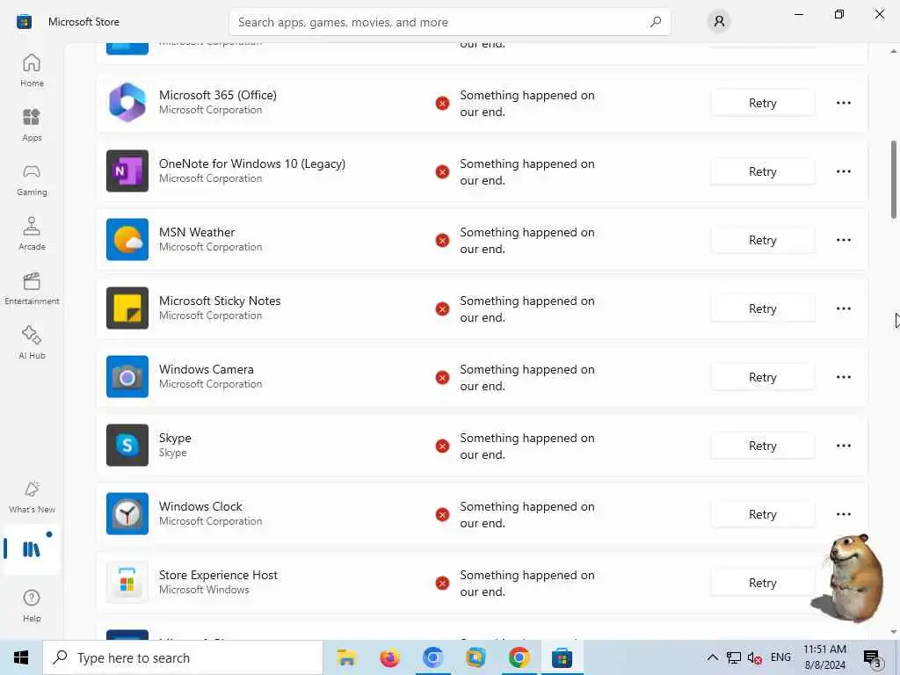Click the ENG language indicator
900x675 pixels.
coord(780,657)
